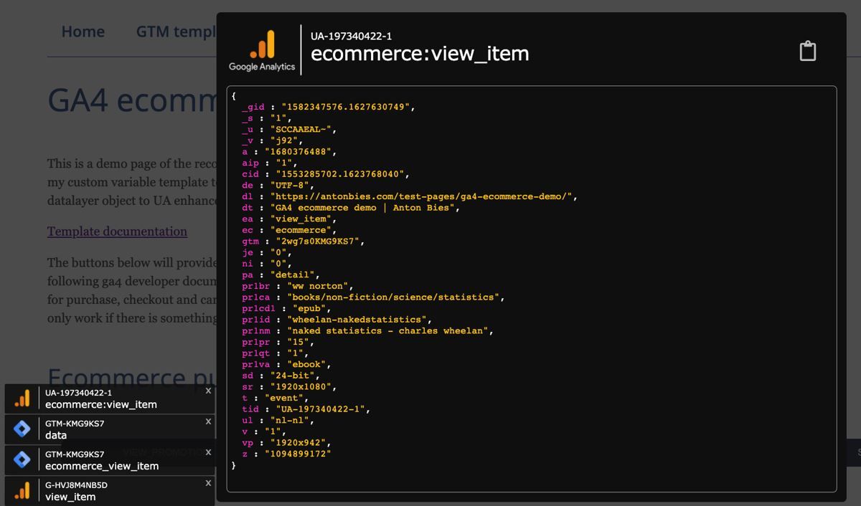Click the pr1nm naked statistics value
861x506 pixels.
click(x=387, y=331)
